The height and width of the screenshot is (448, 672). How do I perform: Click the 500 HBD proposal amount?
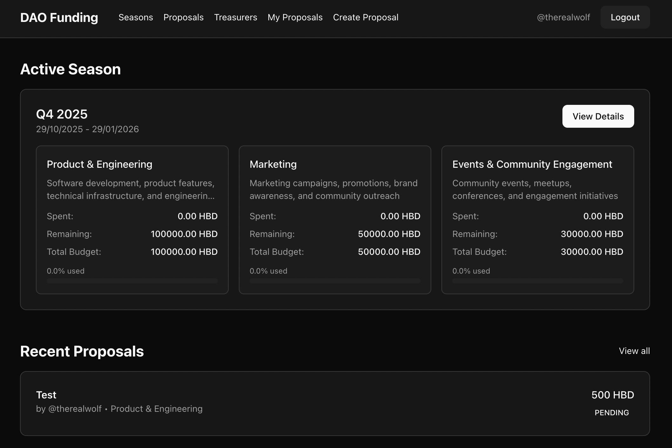pyautogui.click(x=612, y=395)
